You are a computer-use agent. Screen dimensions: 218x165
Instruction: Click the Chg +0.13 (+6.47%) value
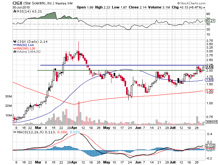187,7
